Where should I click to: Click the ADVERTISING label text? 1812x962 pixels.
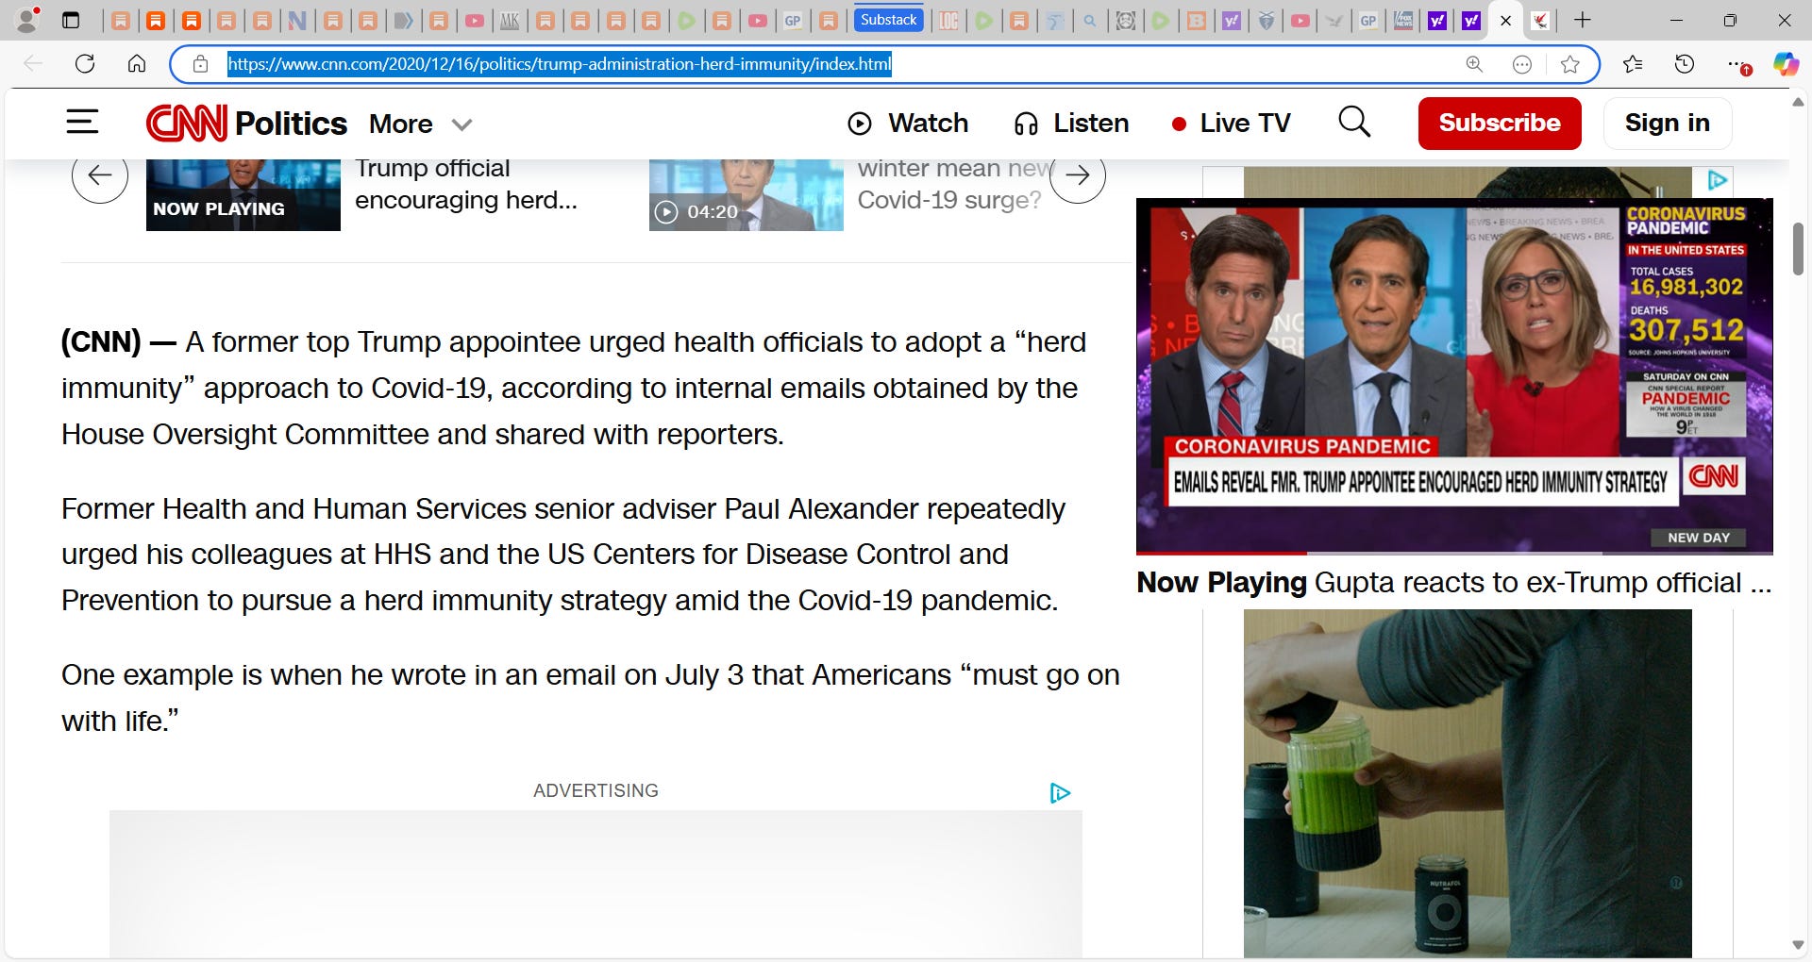pos(596,791)
